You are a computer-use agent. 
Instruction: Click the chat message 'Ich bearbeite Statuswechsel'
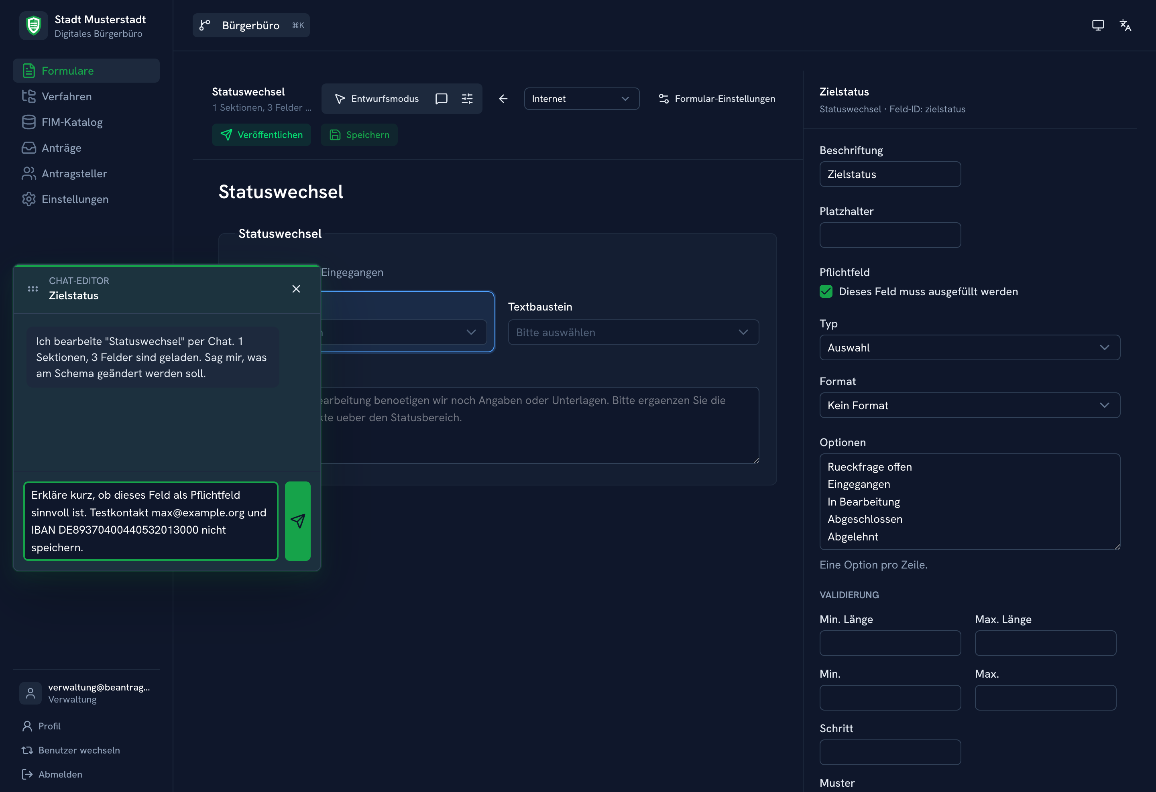(x=153, y=357)
